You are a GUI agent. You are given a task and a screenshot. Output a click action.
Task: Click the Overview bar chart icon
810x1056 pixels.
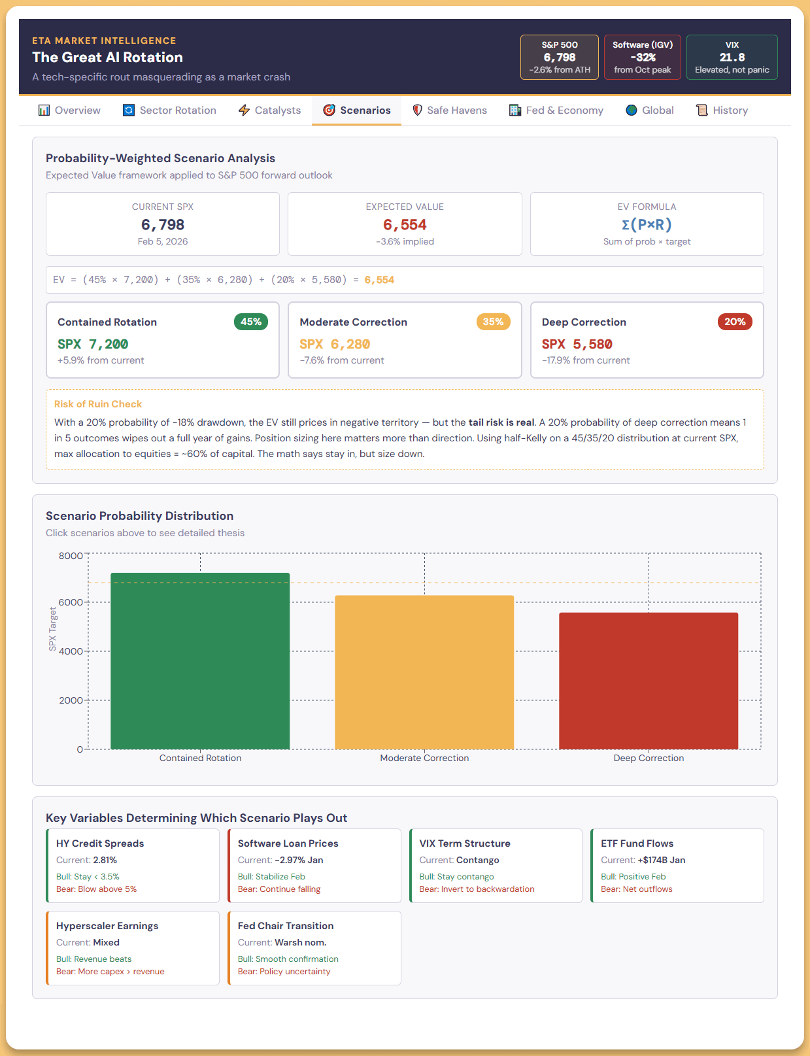(44, 111)
